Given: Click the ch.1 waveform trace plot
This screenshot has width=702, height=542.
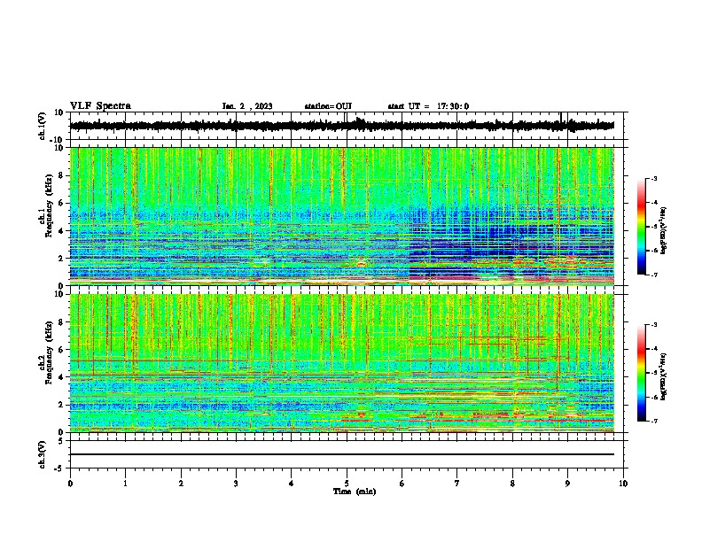Looking at the screenshot, I should (x=341, y=126).
